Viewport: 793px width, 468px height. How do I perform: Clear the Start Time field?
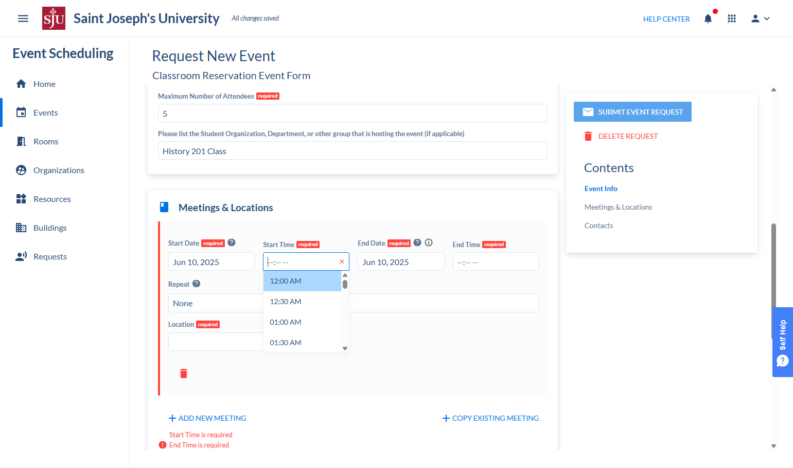(x=342, y=261)
